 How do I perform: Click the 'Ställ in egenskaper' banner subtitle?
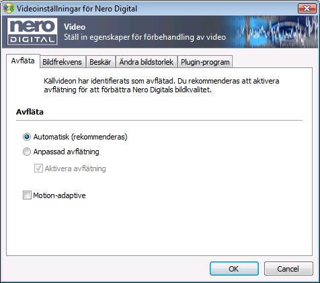pyautogui.click(x=145, y=37)
